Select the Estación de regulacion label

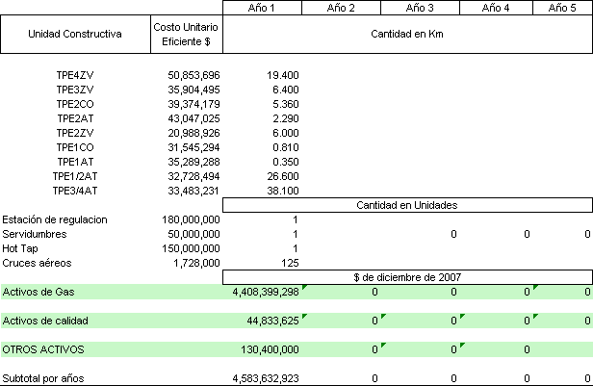[54, 219]
